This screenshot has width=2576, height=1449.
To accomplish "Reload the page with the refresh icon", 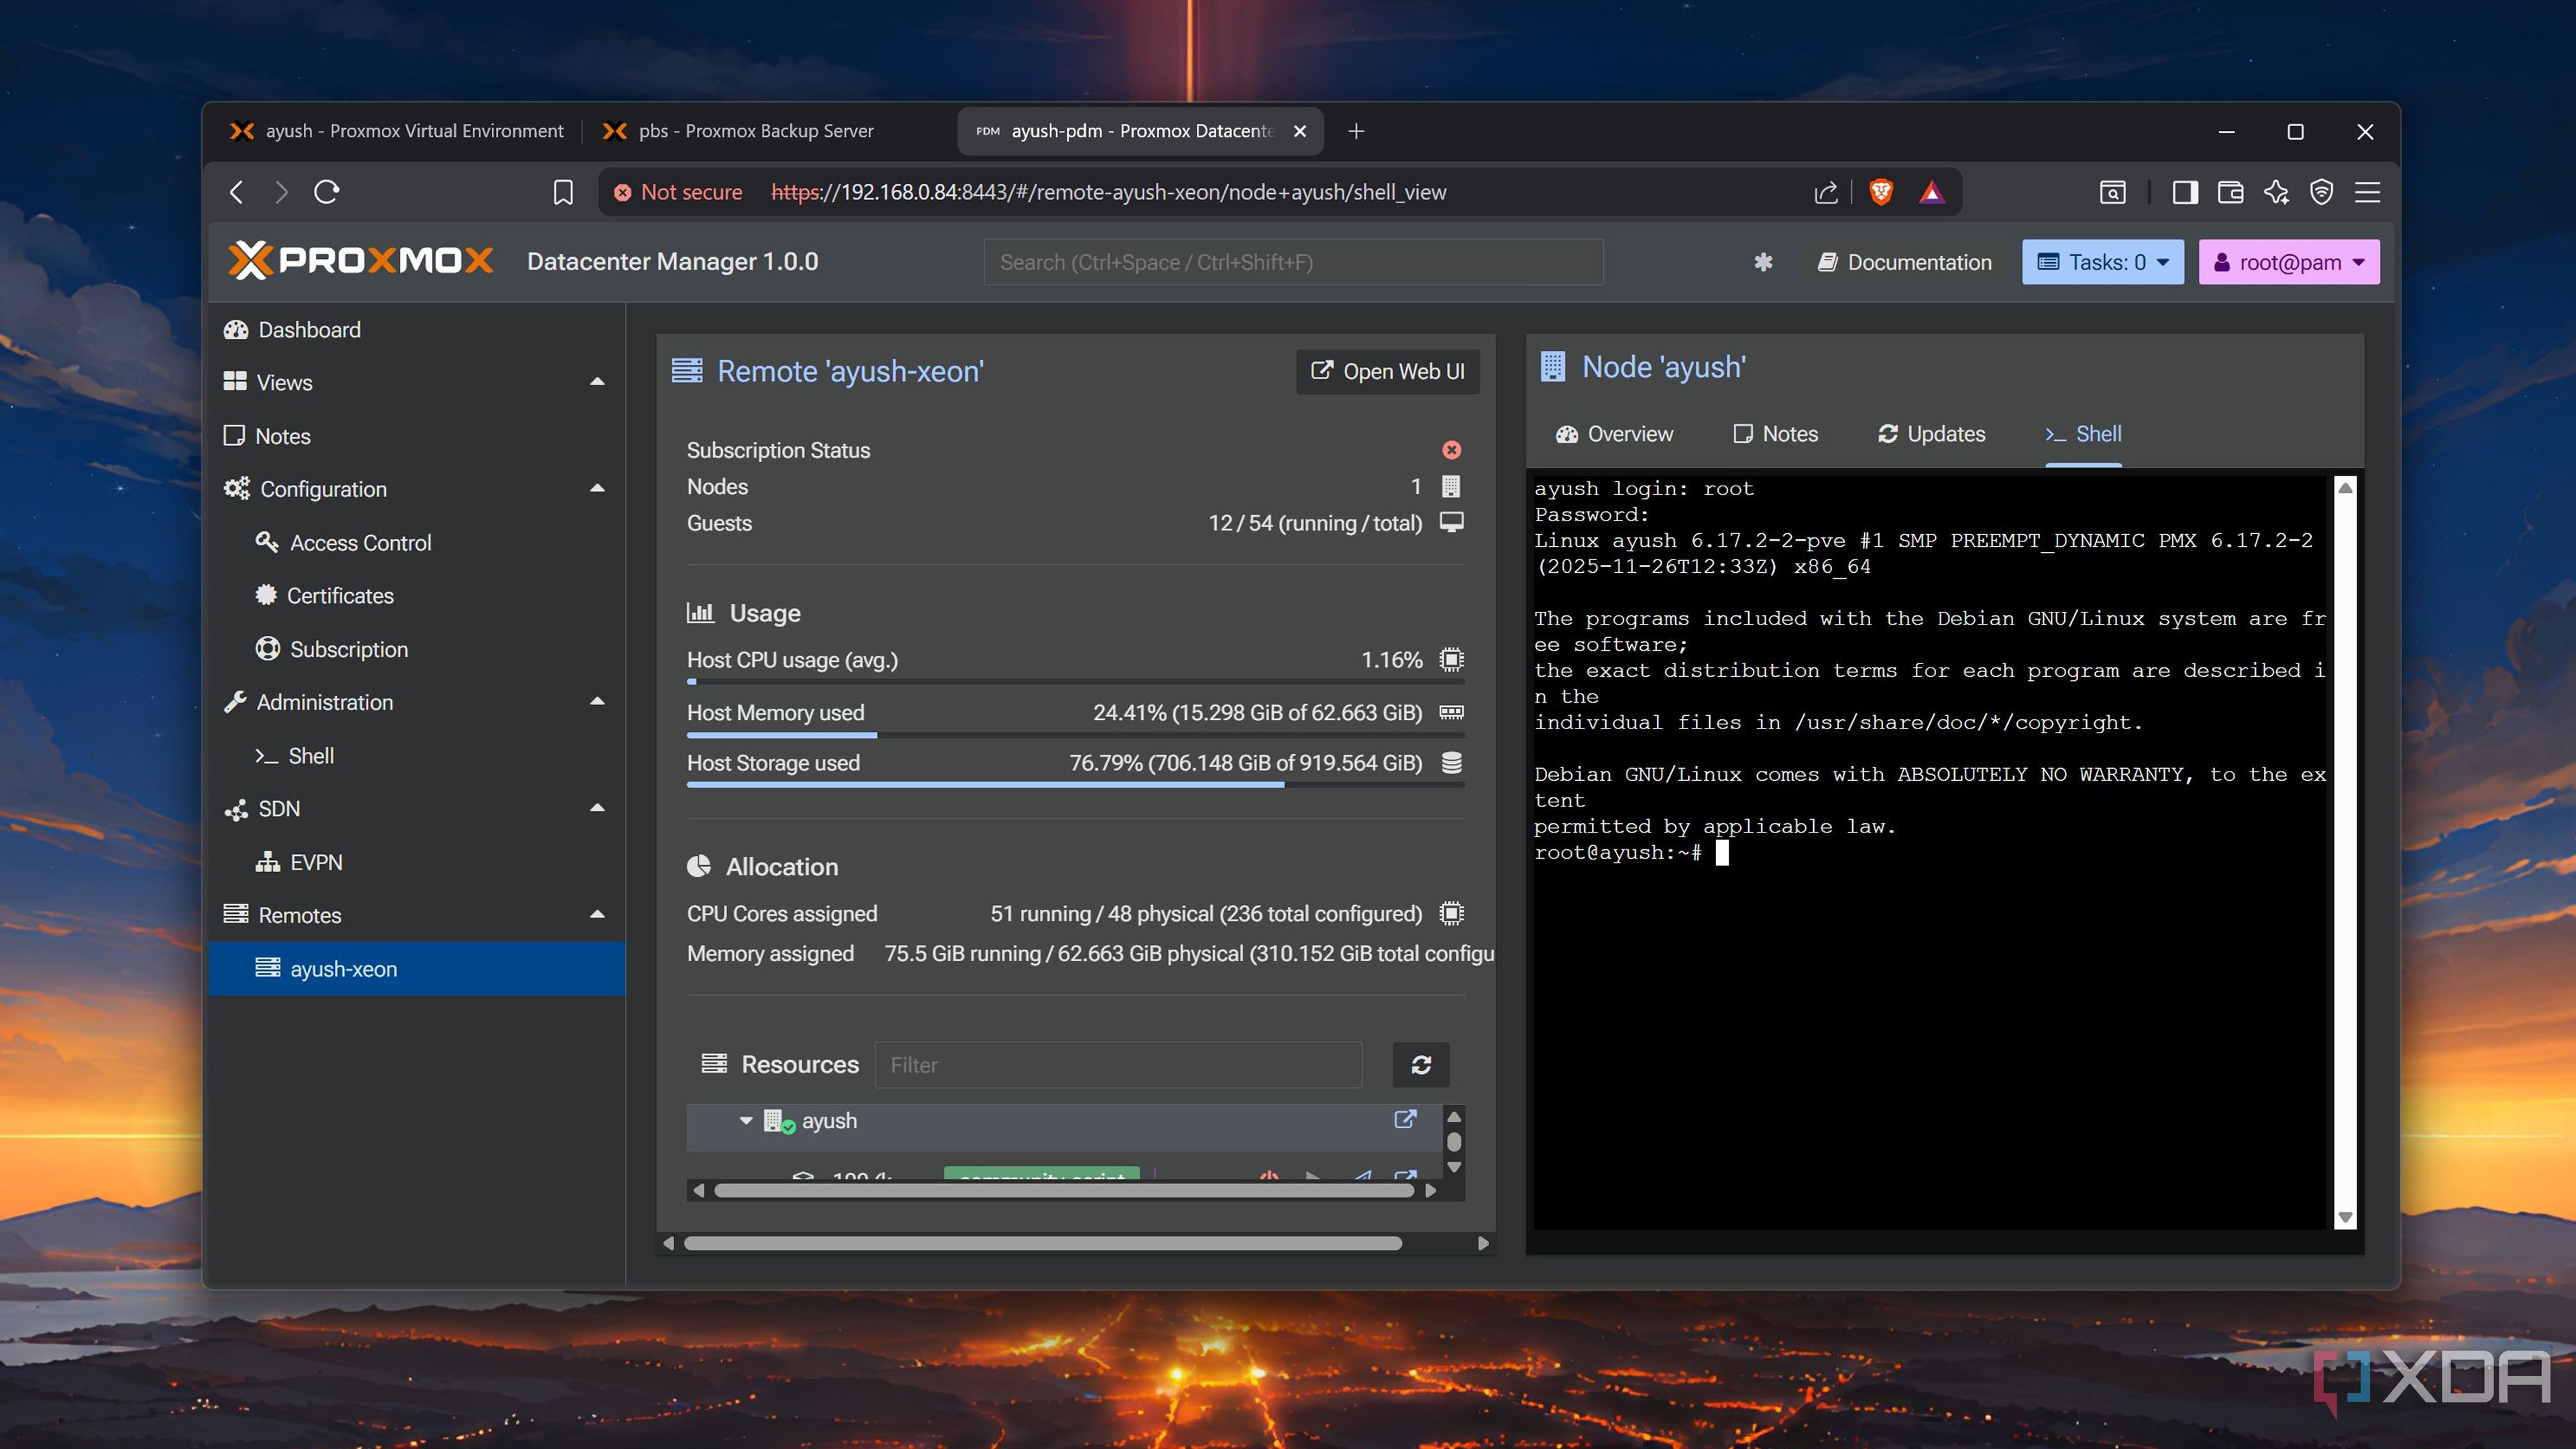I will [x=327, y=192].
